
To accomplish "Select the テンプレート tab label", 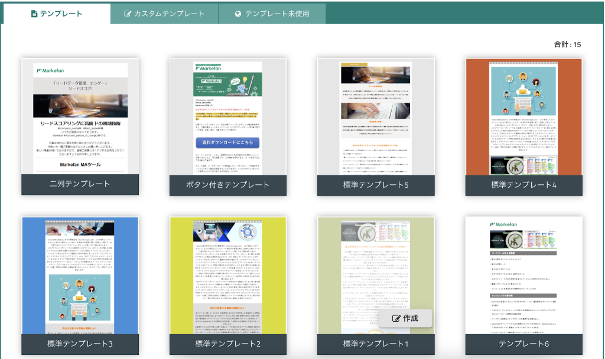I will 61,14.
